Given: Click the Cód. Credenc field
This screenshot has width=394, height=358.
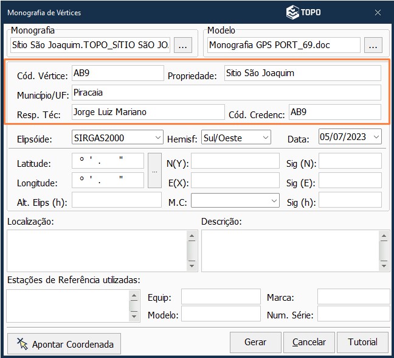Looking at the screenshot, I should [335, 112].
